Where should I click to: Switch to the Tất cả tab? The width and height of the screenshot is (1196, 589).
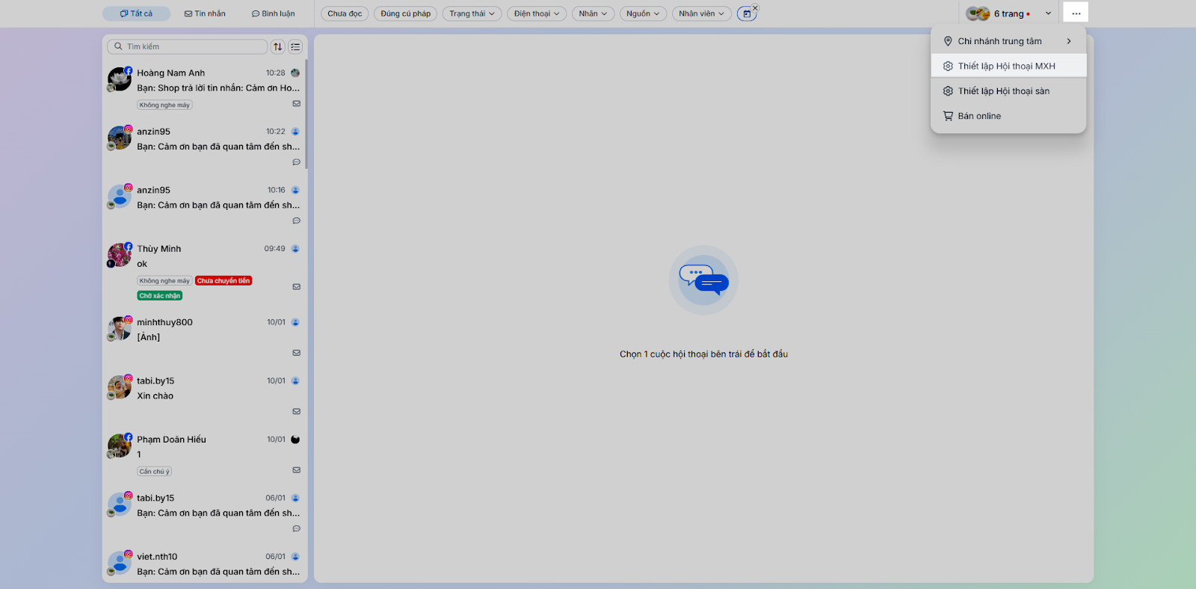point(136,13)
